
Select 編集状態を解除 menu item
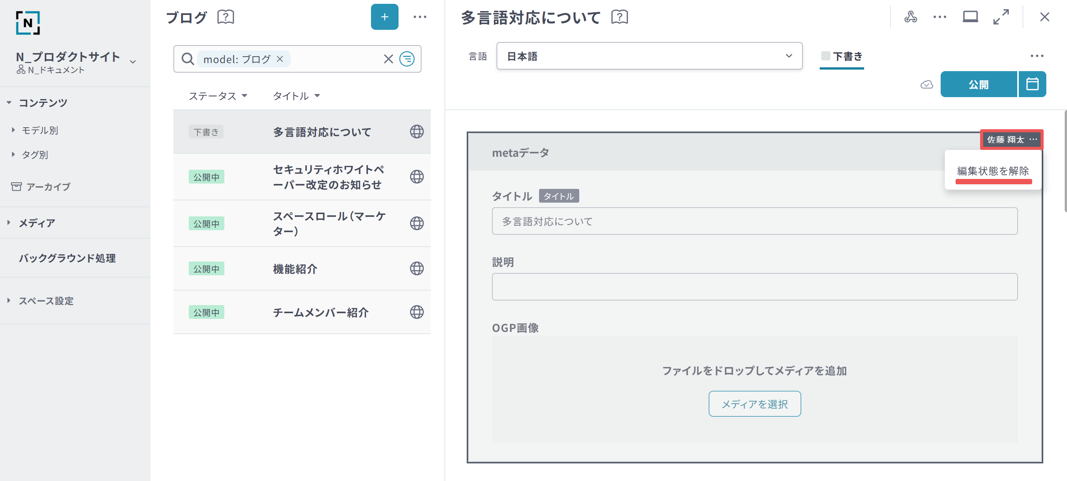point(992,171)
